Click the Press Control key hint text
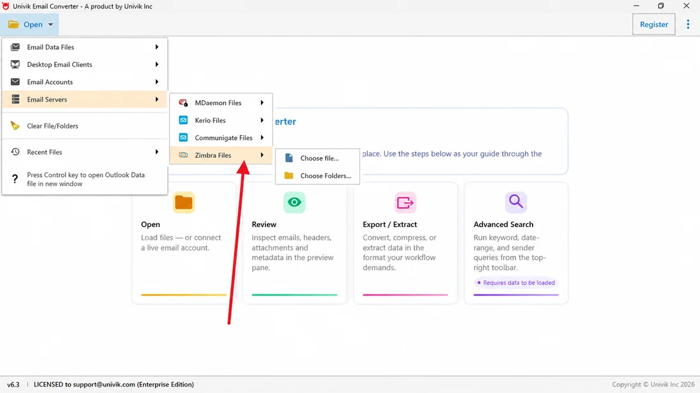Screen dimensions: 700x393 86,179
